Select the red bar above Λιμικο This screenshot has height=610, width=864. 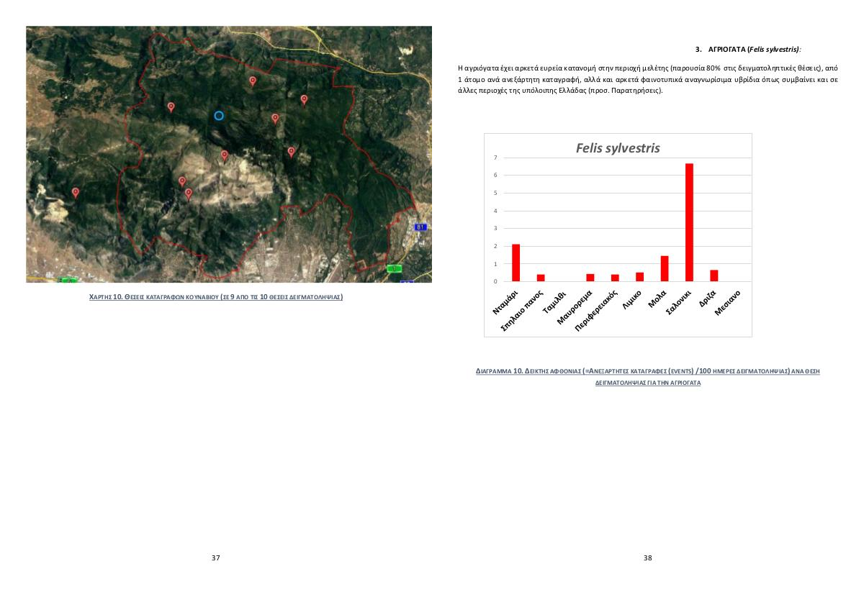[639, 277]
